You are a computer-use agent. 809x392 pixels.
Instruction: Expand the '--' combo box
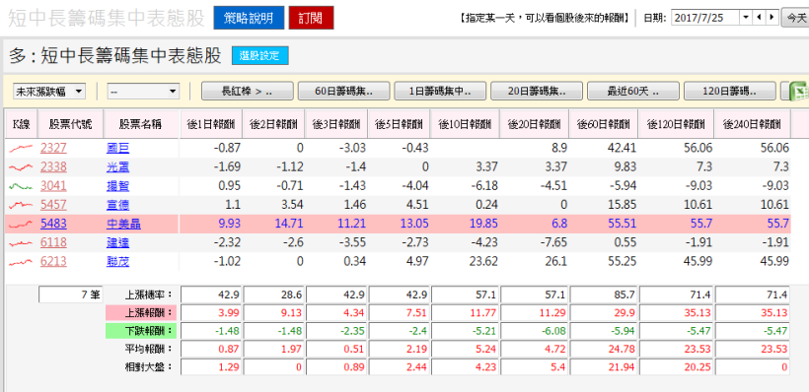point(143,92)
